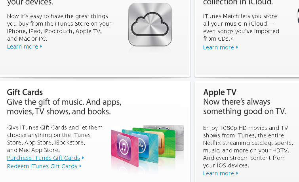Select the pink iTunes music gift card
Viewport: 299px width, 182px height.
point(125,148)
